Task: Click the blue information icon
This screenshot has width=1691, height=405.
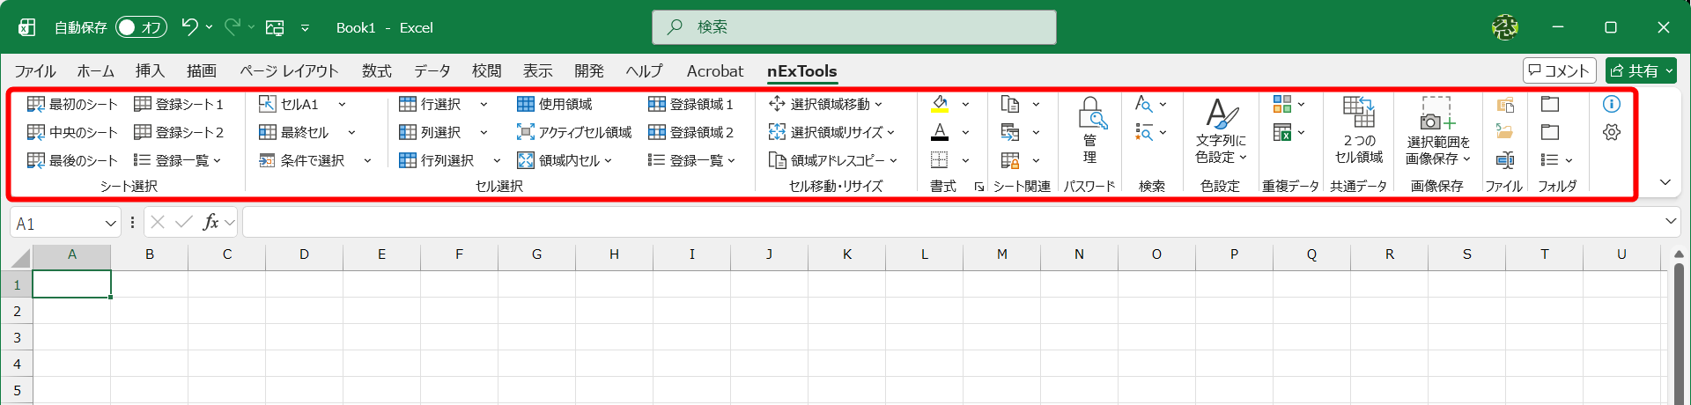Action: (x=1612, y=104)
